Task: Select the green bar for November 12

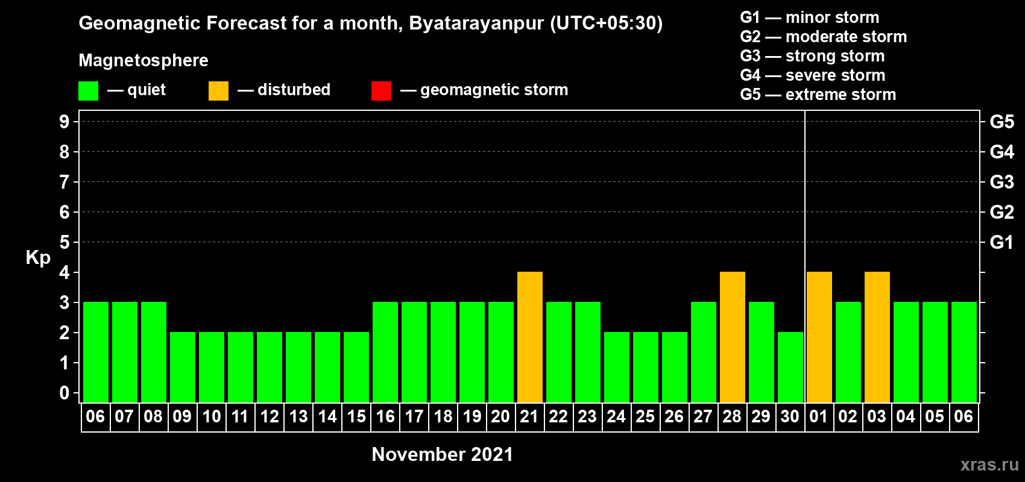Action: coord(270,367)
